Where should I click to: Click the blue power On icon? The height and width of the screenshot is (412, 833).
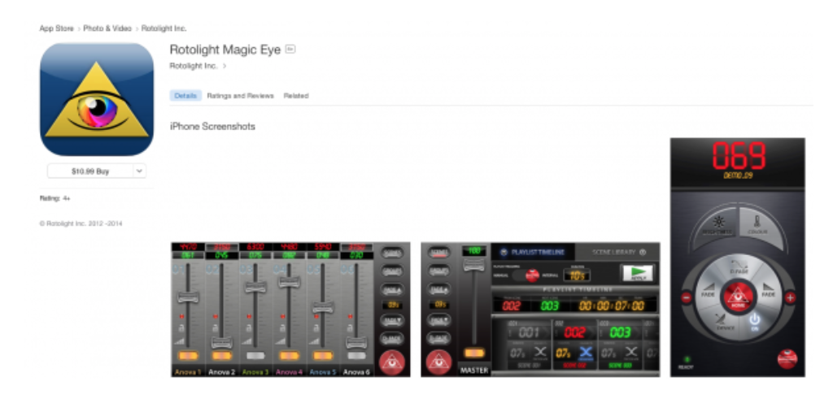click(x=754, y=321)
